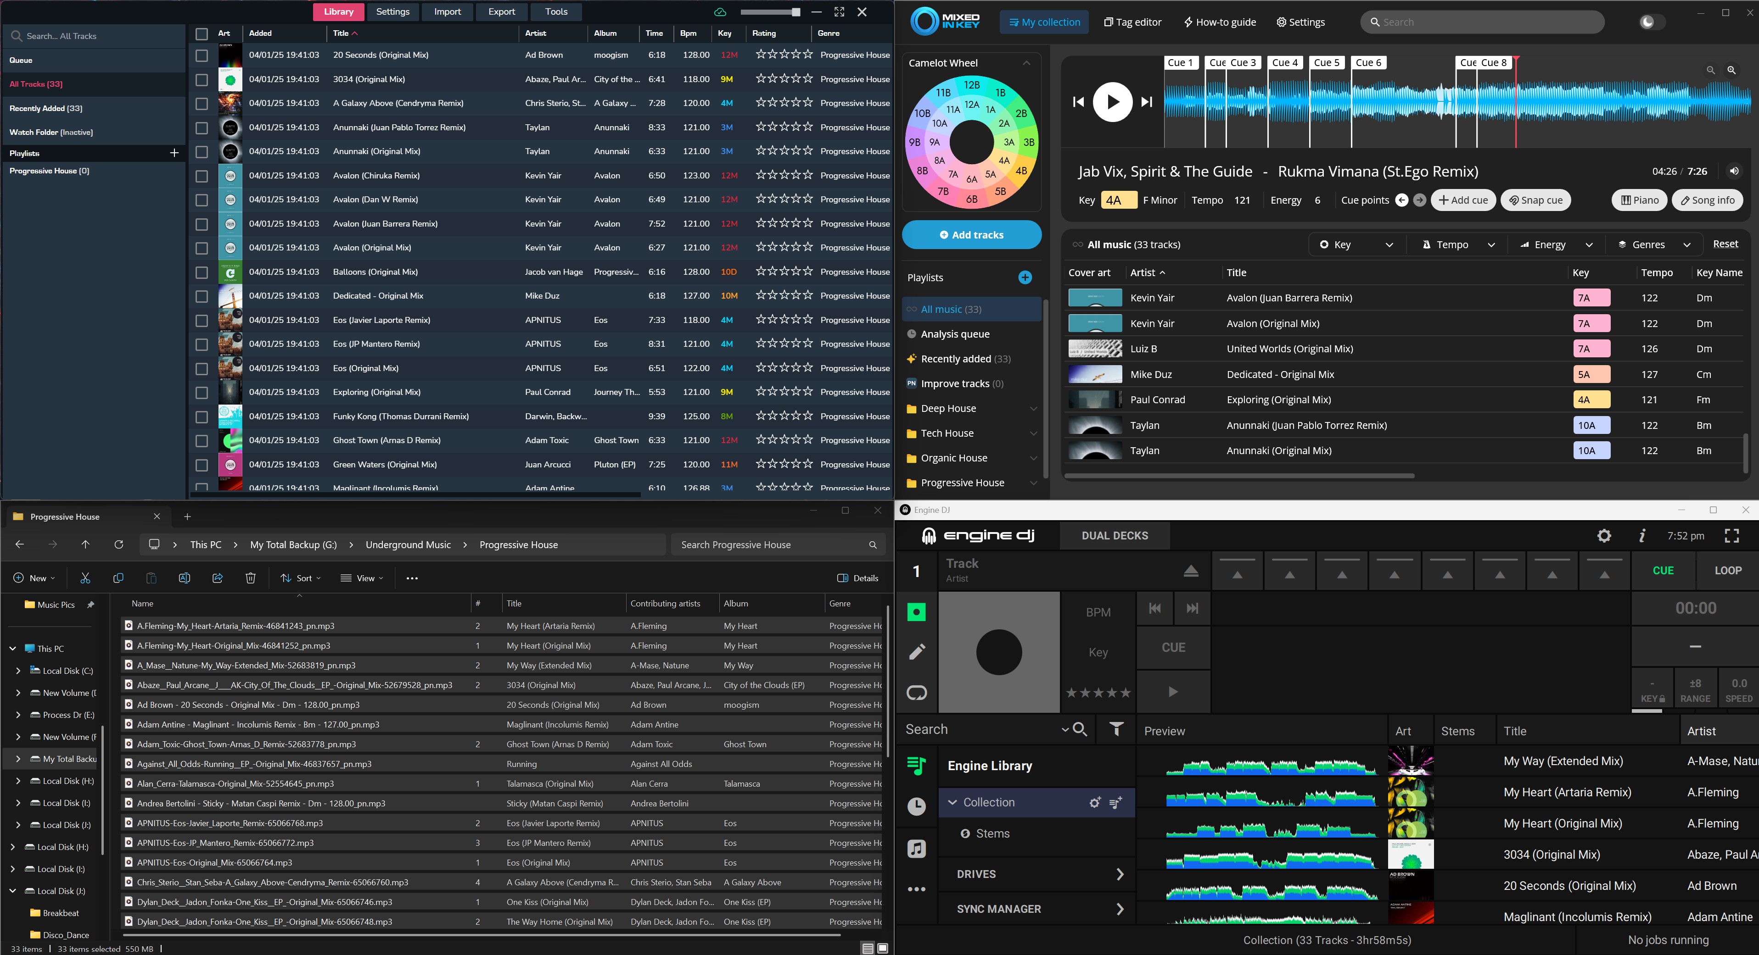Open the Engine DJ music file icon
Image resolution: width=1759 pixels, height=955 pixels.
(x=916, y=849)
